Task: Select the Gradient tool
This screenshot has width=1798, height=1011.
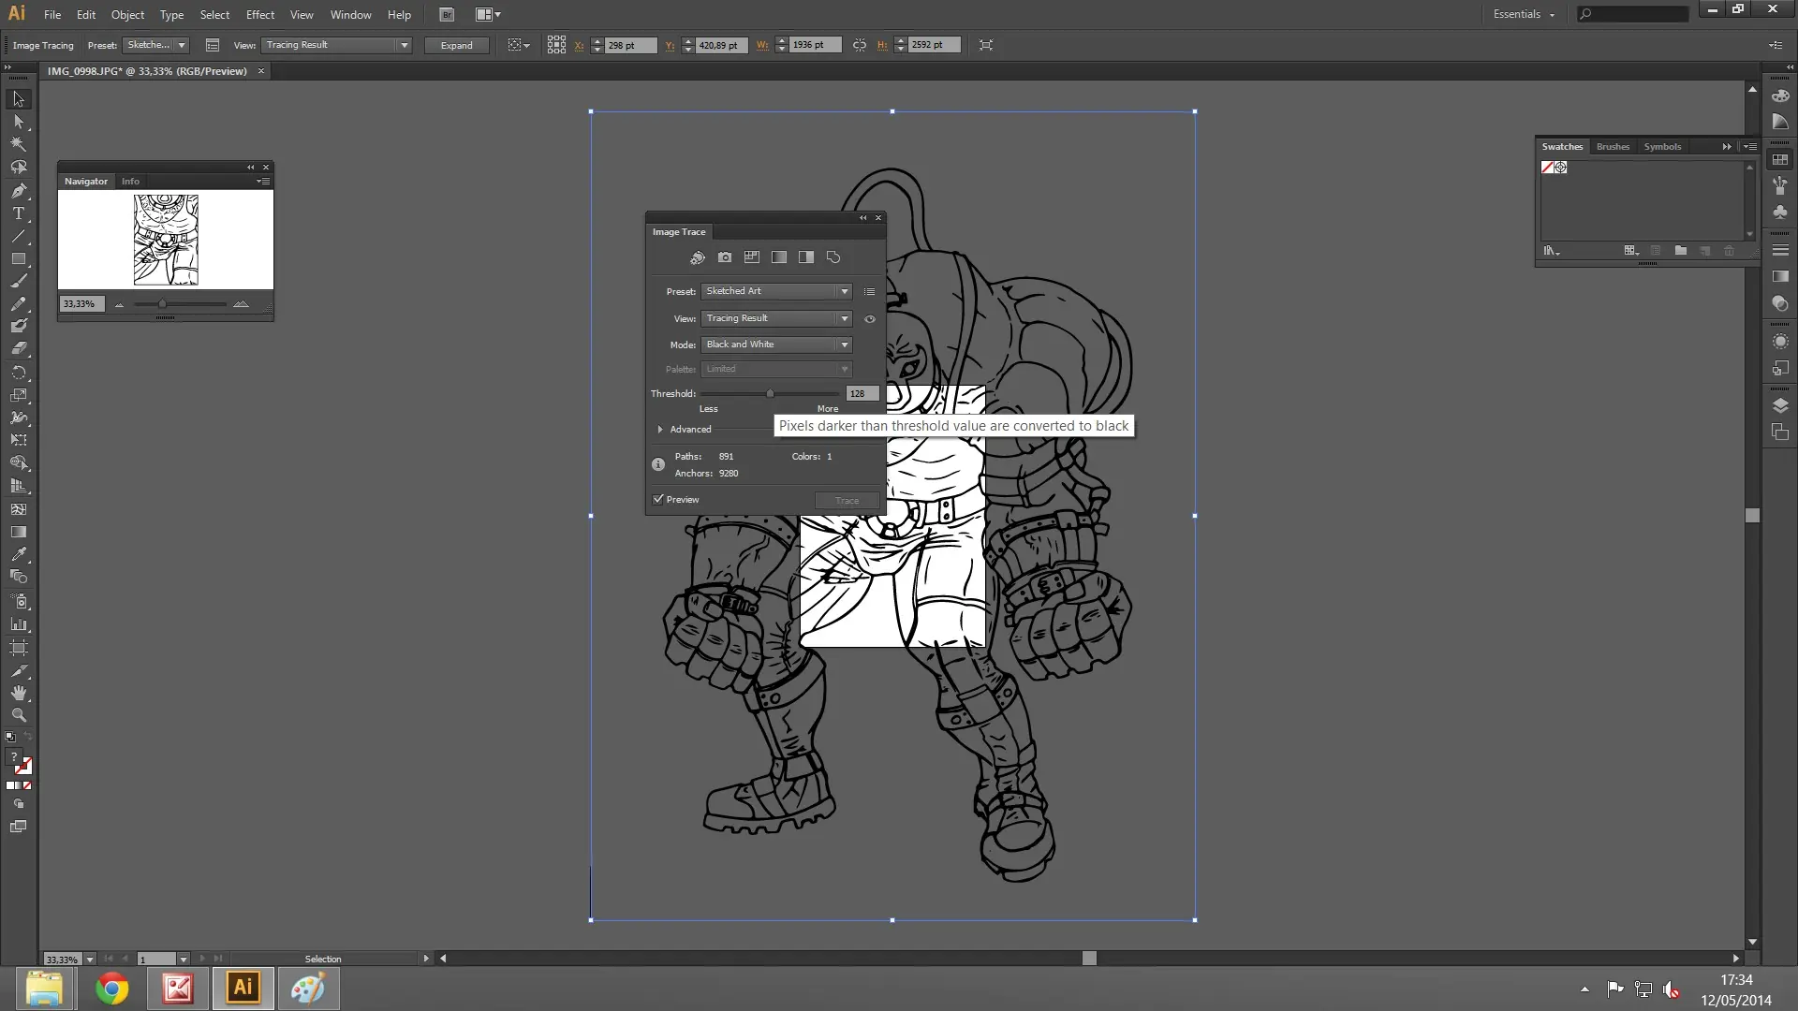Action: coord(19,532)
